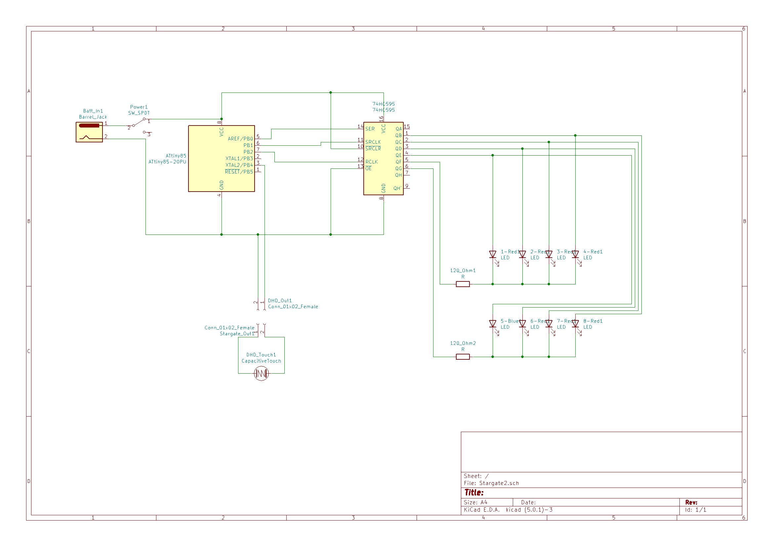This screenshot has height=546, width=773.
Task: Click the PB1 pin label
Action: (x=249, y=145)
